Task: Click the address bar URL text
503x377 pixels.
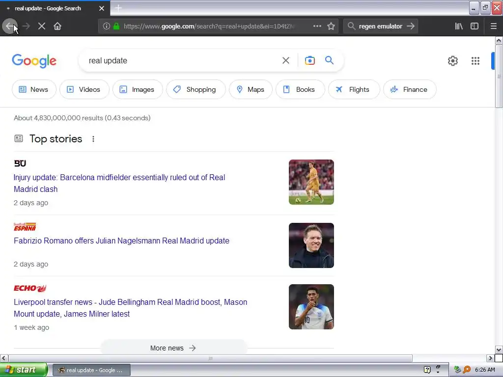Action: point(208,27)
